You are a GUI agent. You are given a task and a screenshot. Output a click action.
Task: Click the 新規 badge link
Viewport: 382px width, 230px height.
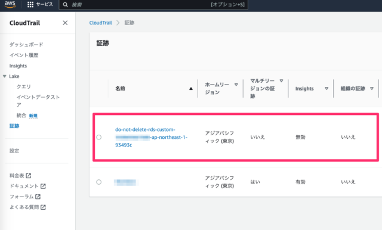33,116
